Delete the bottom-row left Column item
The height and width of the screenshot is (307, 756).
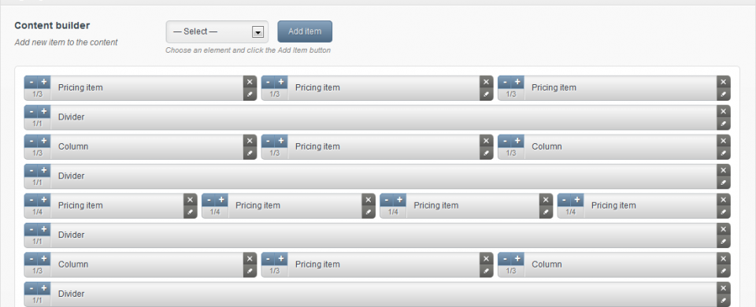[x=250, y=258]
